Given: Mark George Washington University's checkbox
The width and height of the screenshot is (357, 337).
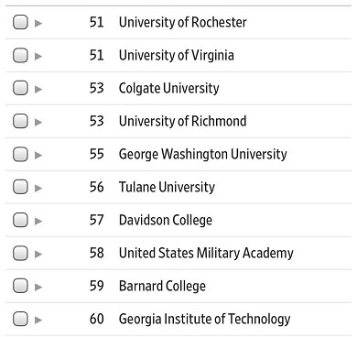Looking at the screenshot, I should pos(20,154).
